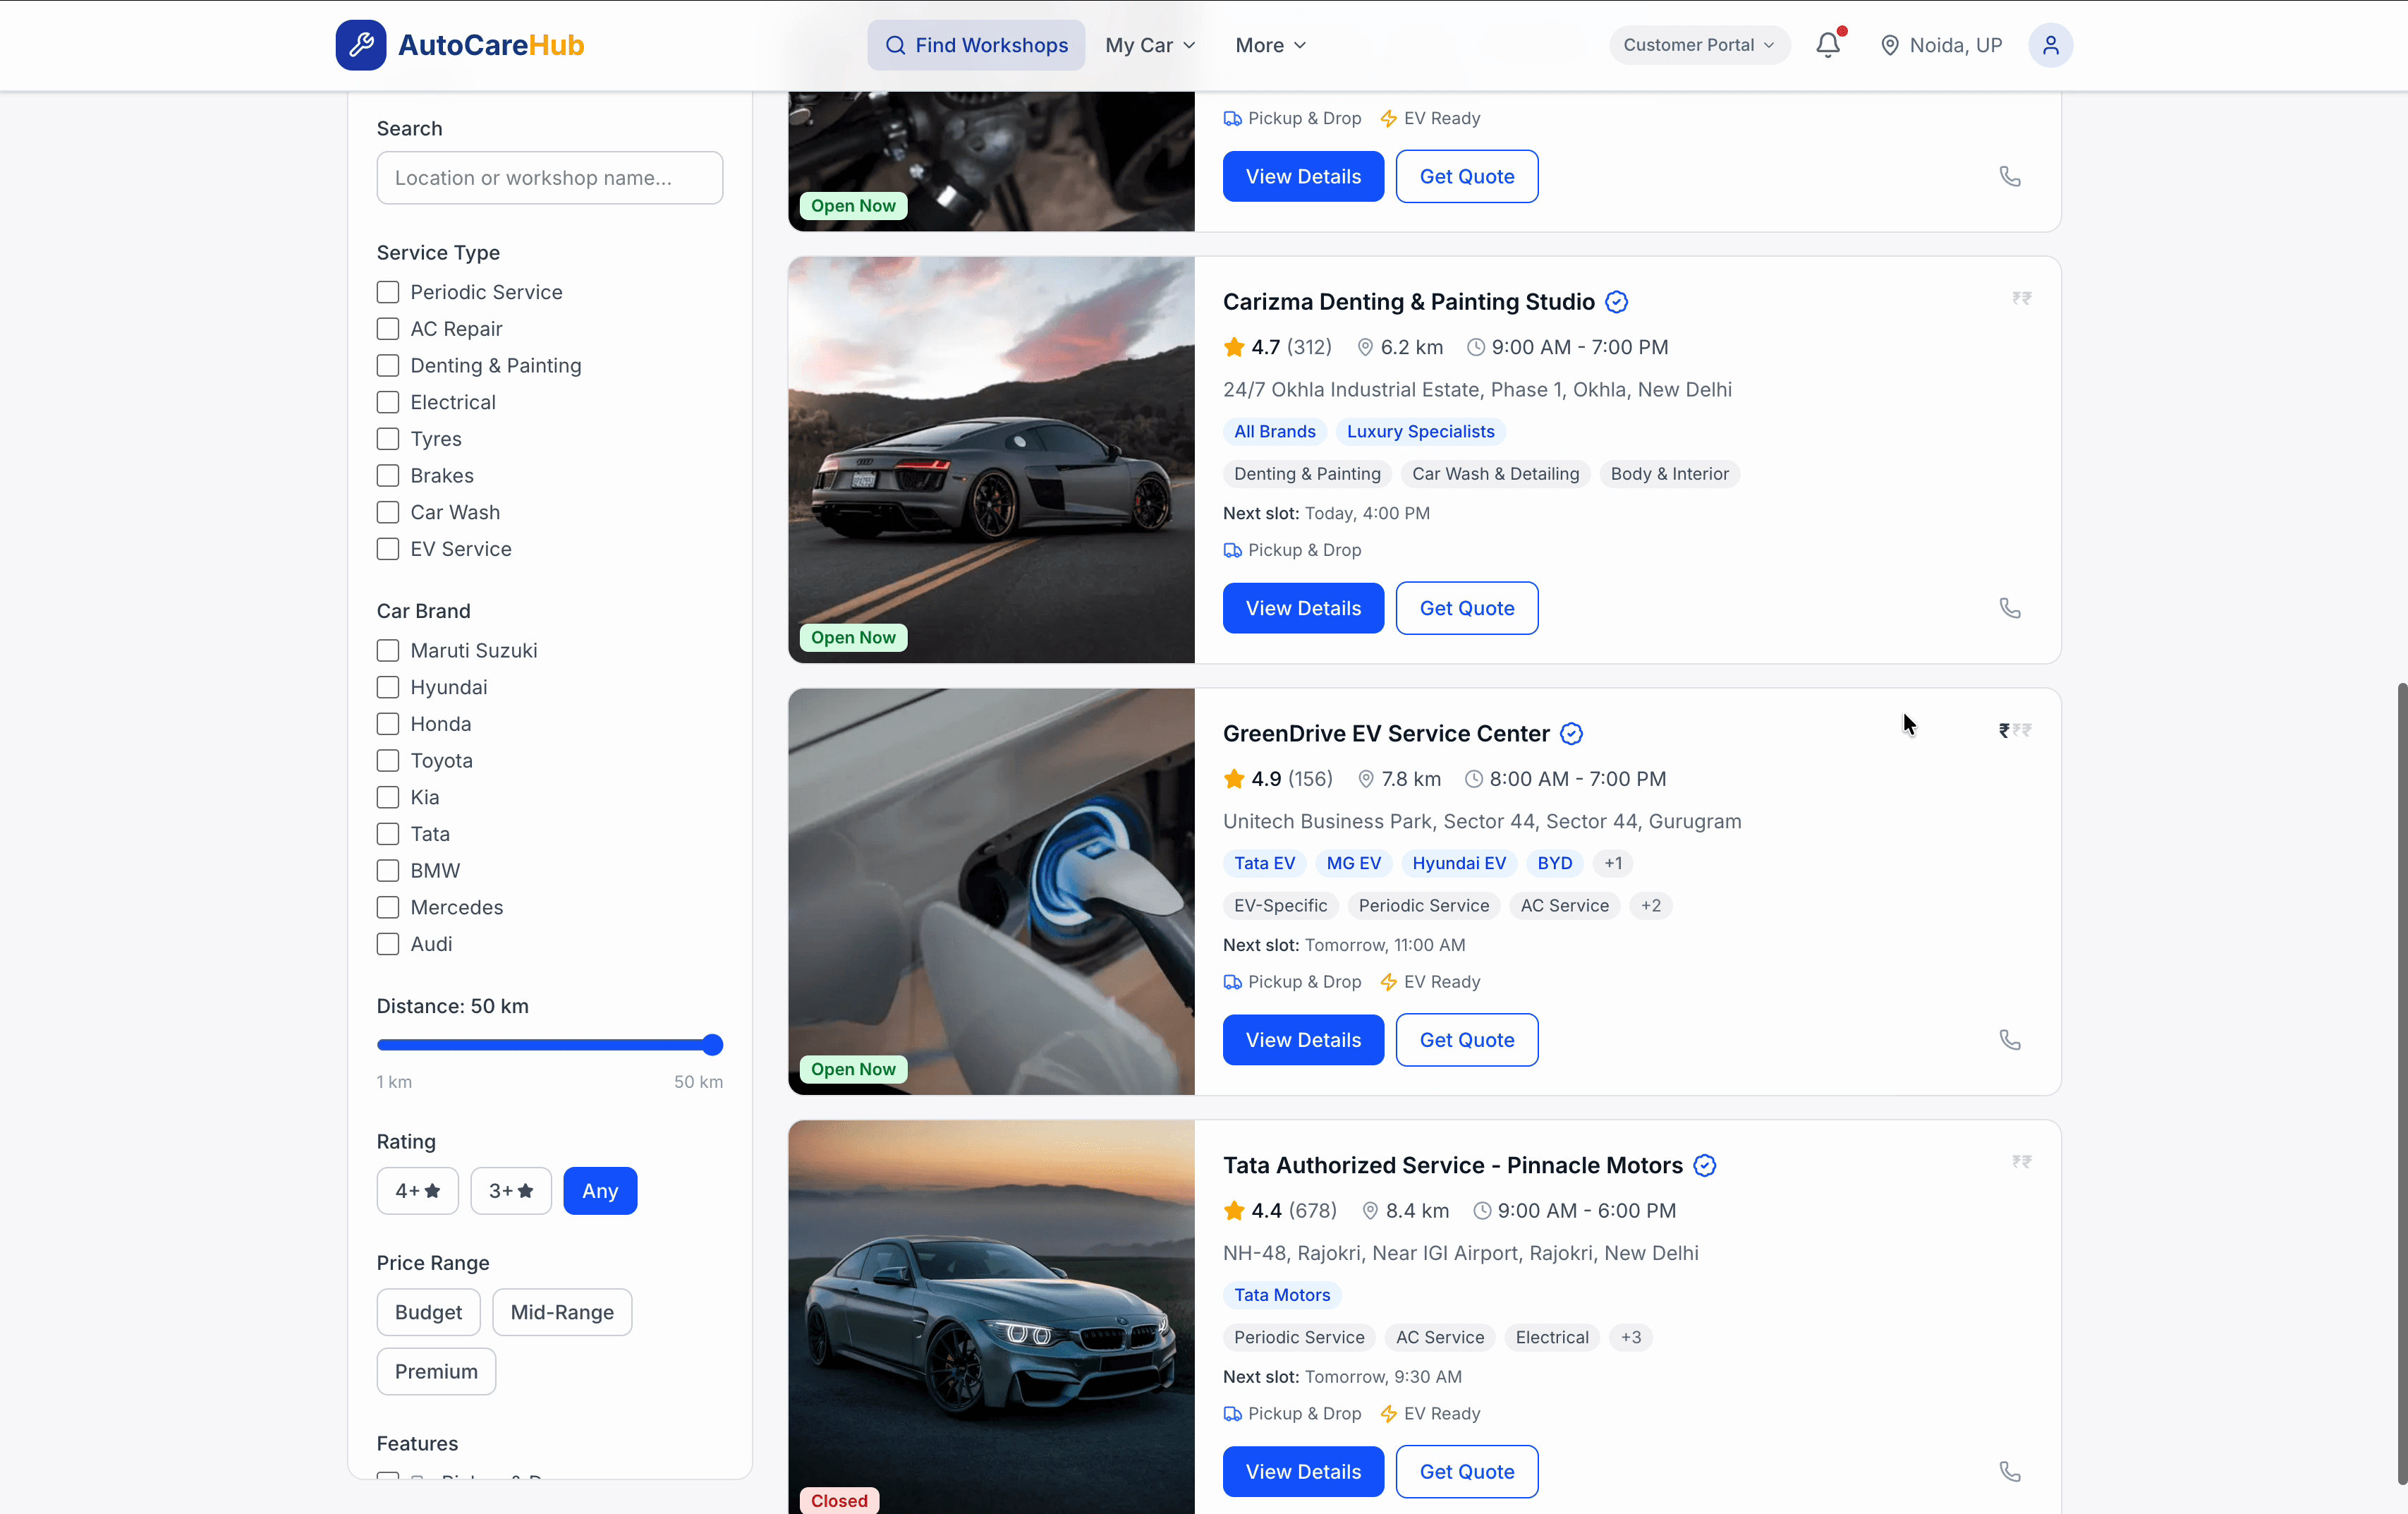Viewport: 2408px width, 1514px height.
Task: Click View Details for GreenDrive EV Service Center
Action: click(x=1302, y=1039)
